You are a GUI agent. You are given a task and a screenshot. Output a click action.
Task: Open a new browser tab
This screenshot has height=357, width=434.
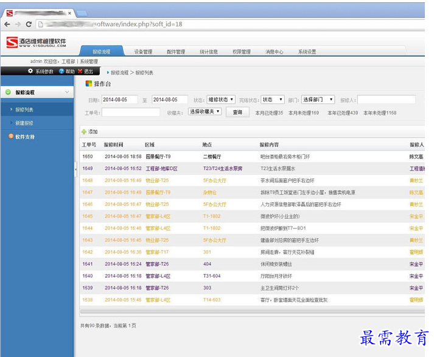pos(82,13)
